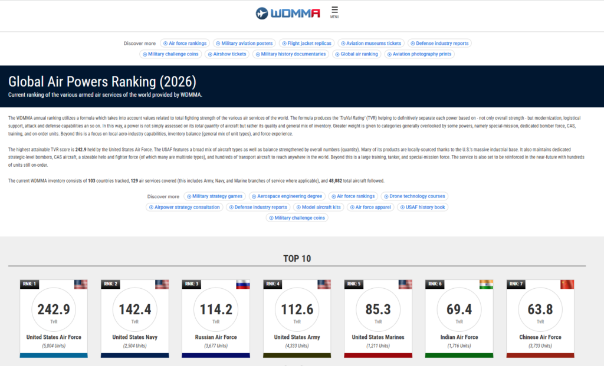Click the Russian Air Force card title

click(216, 337)
